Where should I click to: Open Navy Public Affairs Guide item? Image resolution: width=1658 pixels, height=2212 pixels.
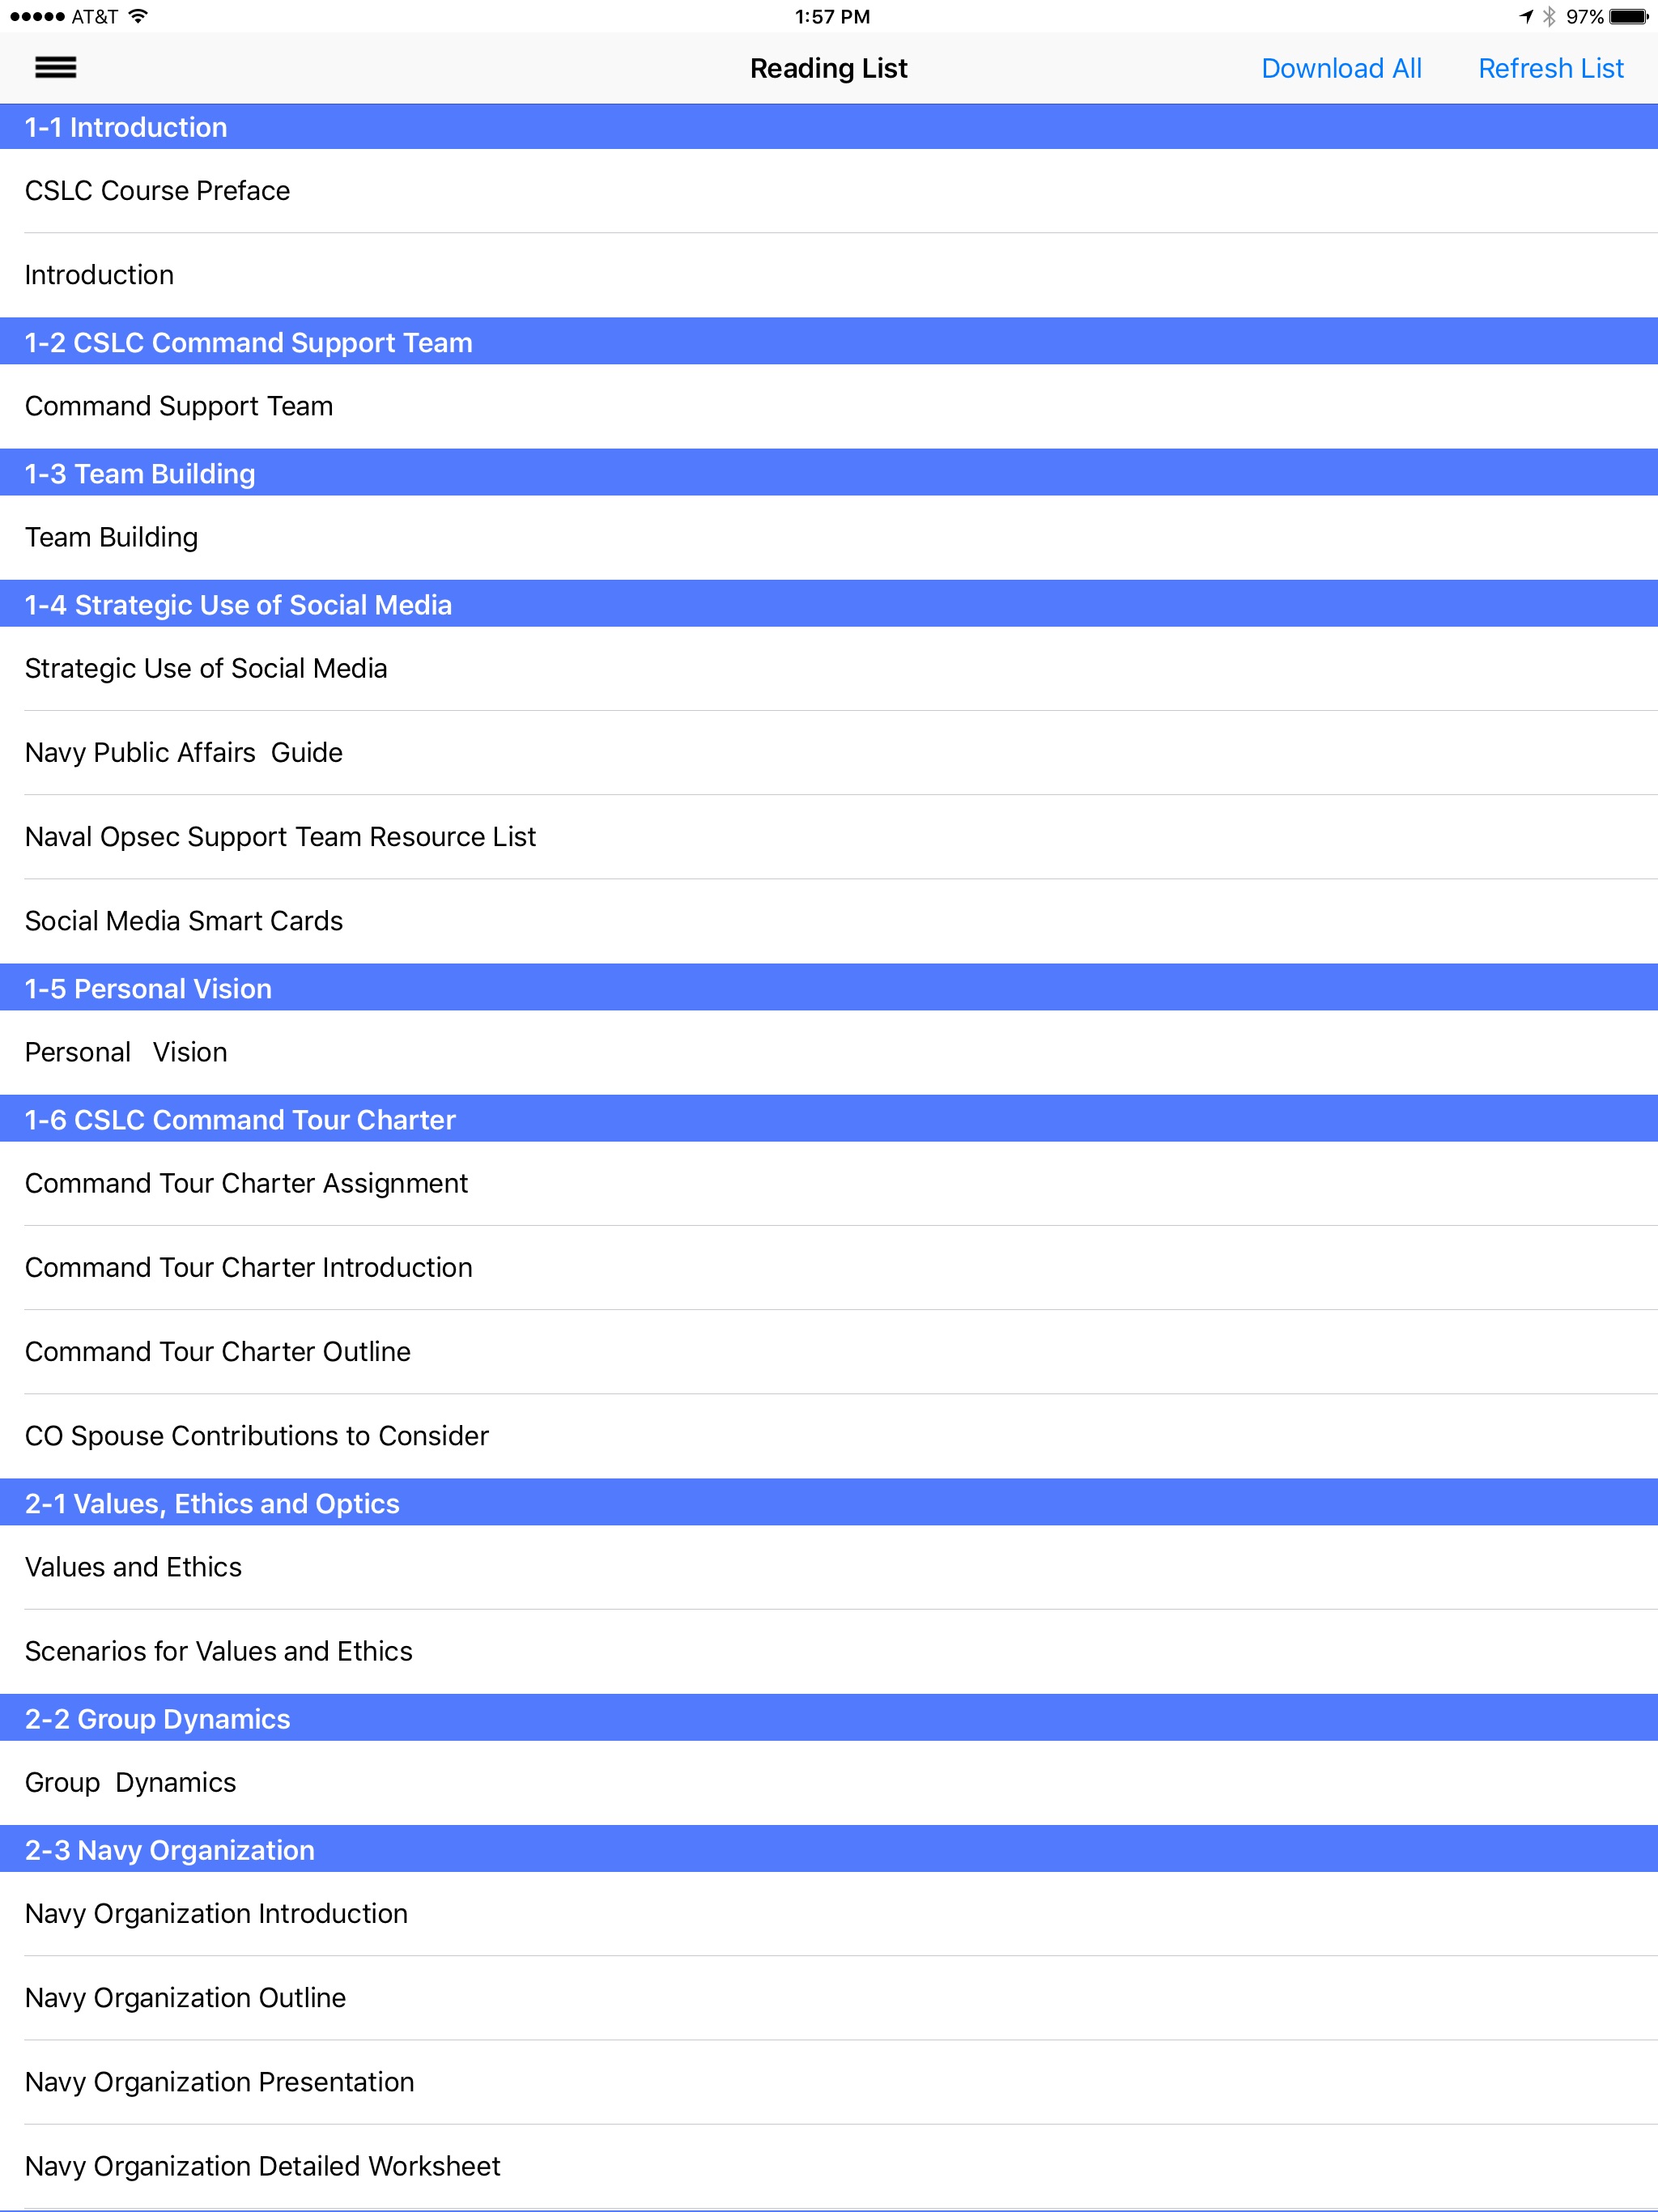point(829,752)
